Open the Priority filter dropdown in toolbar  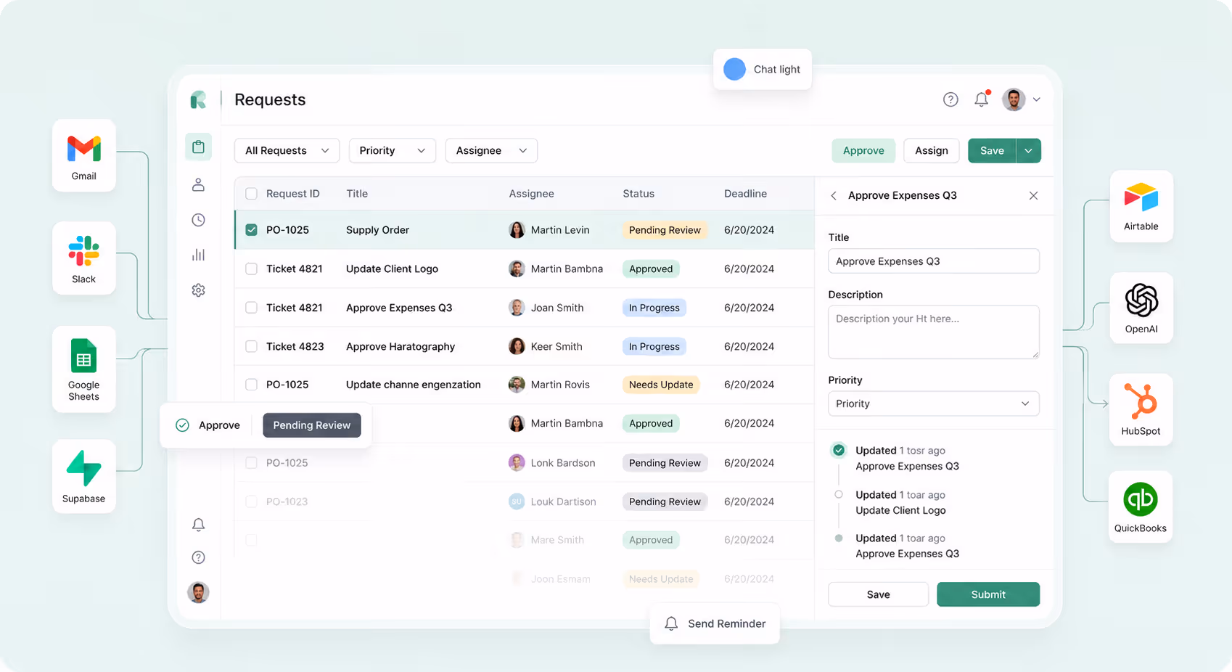coord(392,150)
